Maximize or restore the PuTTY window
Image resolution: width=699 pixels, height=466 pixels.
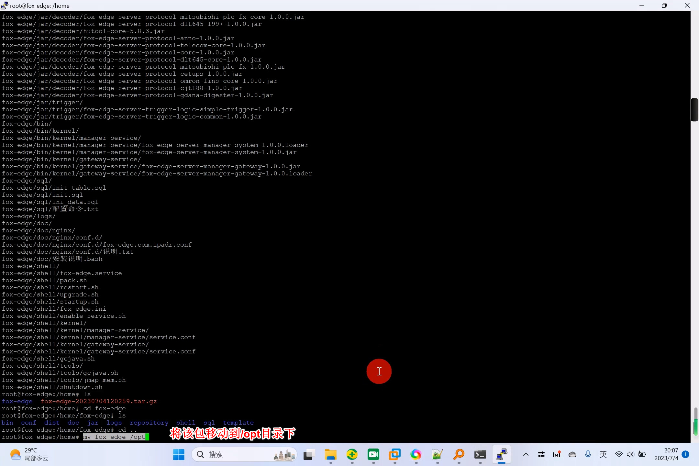pyautogui.click(x=664, y=6)
